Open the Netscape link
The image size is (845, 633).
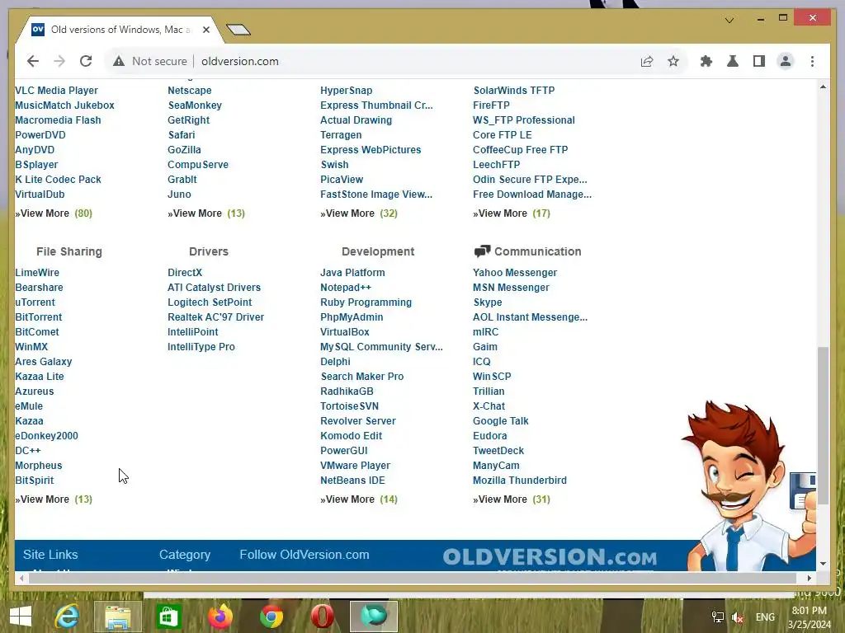tap(189, 91)
